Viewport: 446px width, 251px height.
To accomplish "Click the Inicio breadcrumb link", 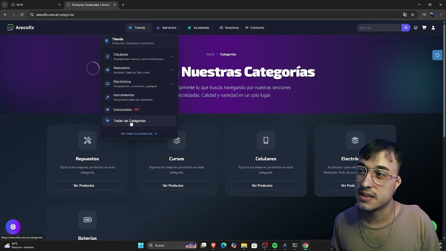I will click(x=210, y=54).
